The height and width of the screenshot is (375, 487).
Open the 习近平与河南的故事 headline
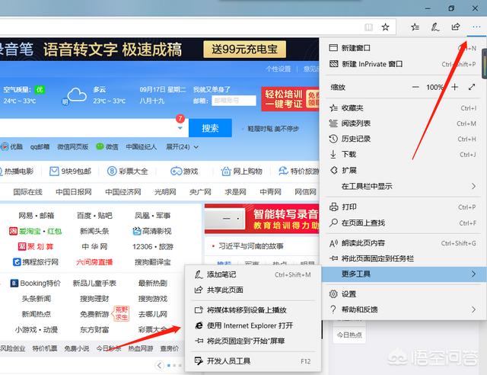[x=251, y=246]
